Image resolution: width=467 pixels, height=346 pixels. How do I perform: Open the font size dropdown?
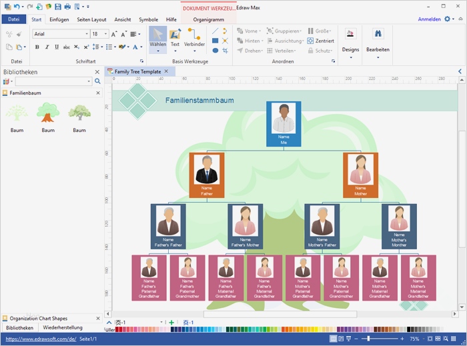[x=105, y=34]
